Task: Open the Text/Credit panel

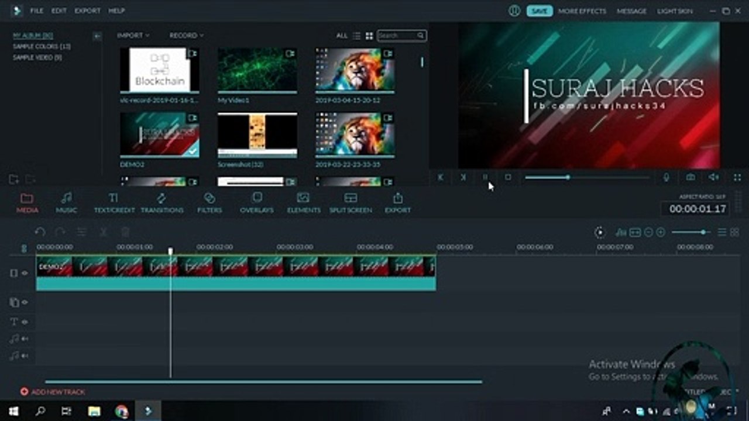Action: (x=114, y=202)
